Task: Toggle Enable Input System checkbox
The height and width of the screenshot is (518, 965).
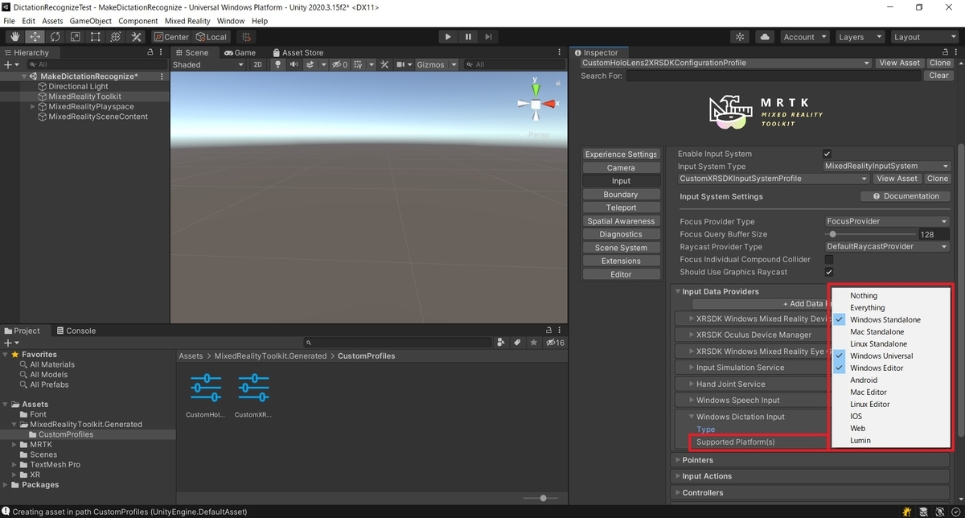Action: [x=827, y=154]
